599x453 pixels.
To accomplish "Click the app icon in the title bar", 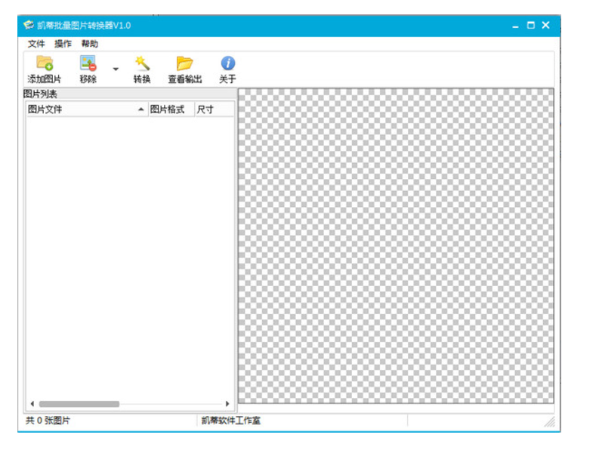I will tap(29, 25).
